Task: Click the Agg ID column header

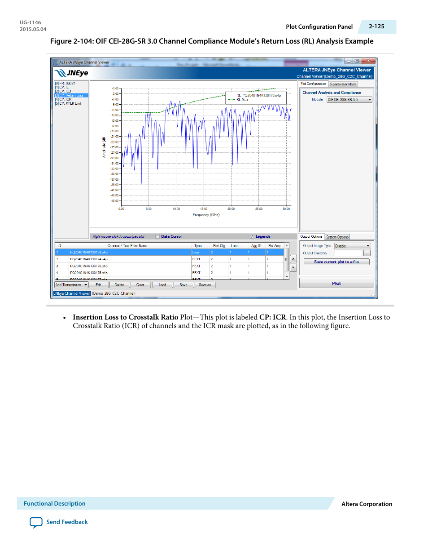Action: click(256, 246)
